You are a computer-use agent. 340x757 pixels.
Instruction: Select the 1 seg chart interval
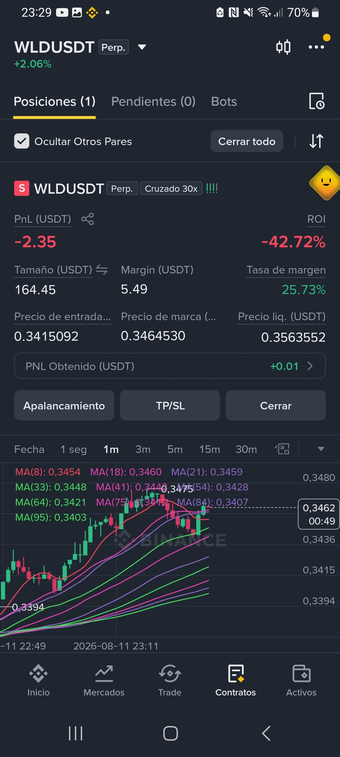click(x=73, y=449)
